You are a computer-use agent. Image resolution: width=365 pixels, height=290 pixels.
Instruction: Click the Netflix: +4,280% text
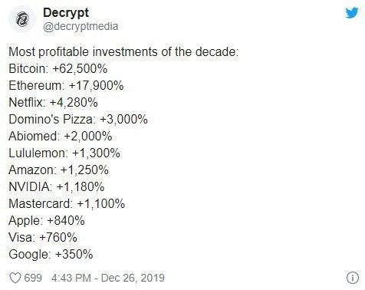tap(53, 102)
